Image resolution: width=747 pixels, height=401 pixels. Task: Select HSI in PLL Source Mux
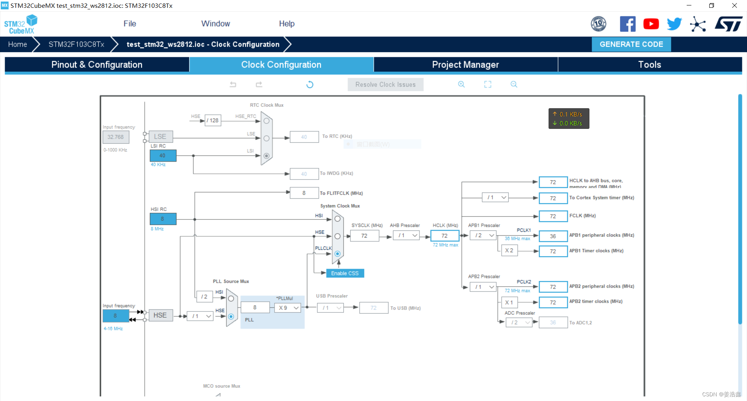tap(231, 299)
